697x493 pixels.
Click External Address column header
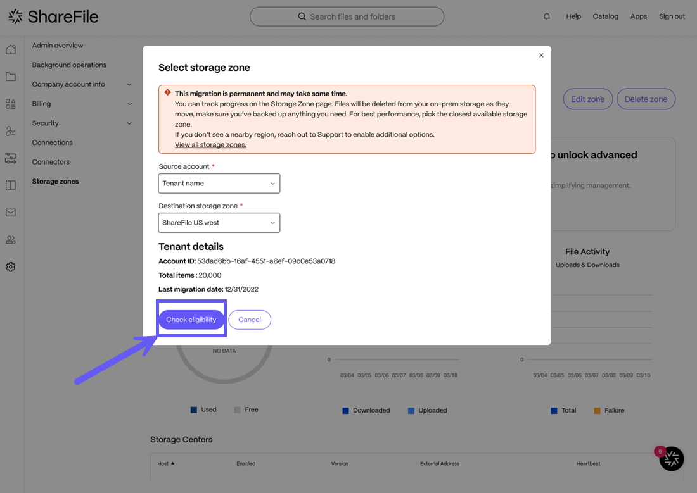point(440,464)
